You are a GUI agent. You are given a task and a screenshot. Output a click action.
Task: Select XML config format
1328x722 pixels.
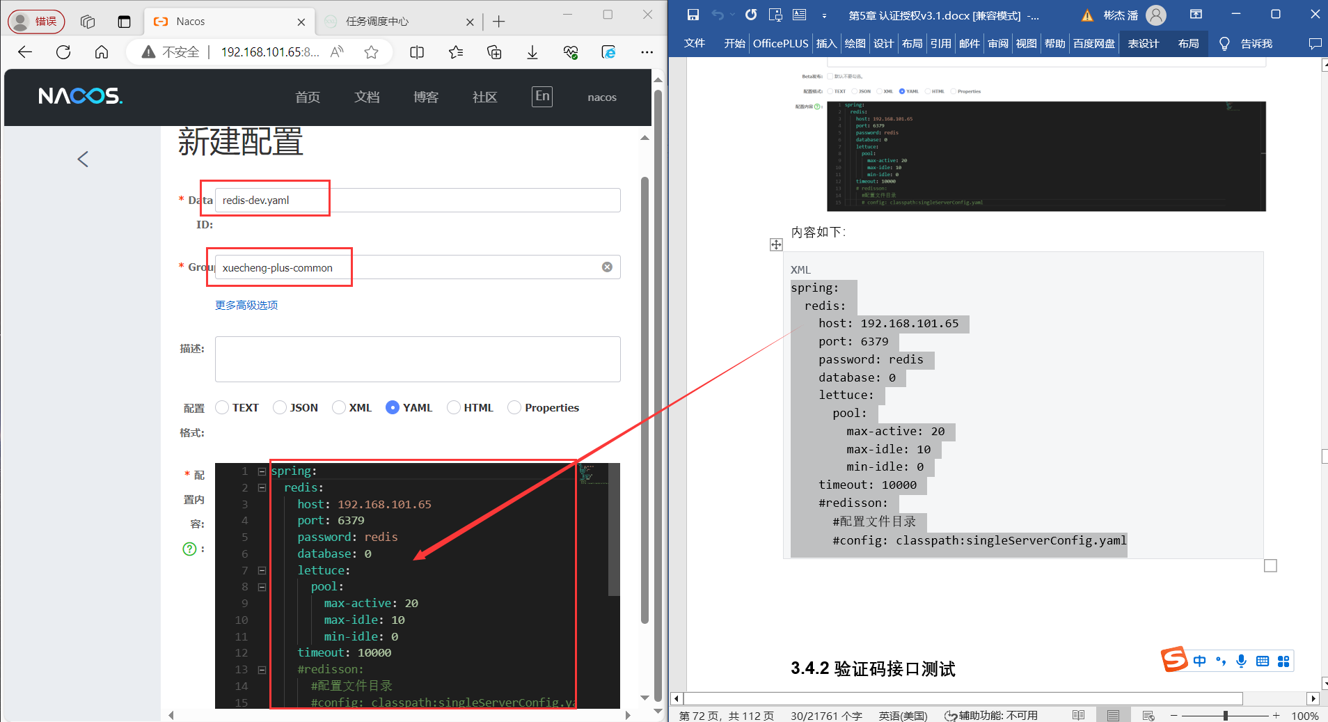[339, 407]
